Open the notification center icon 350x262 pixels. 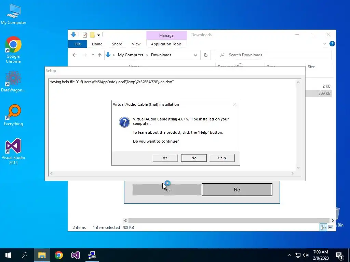pos(339,256)
